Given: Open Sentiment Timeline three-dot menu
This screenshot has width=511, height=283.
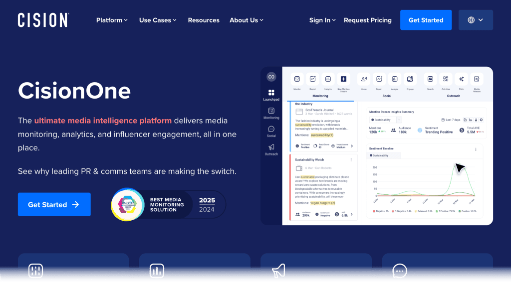Looking at the screenshot, I should (x=476, y=149).
